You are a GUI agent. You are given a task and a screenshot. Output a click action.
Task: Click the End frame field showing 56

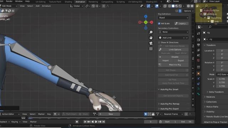pyautogui.click(x=186, y=122)
